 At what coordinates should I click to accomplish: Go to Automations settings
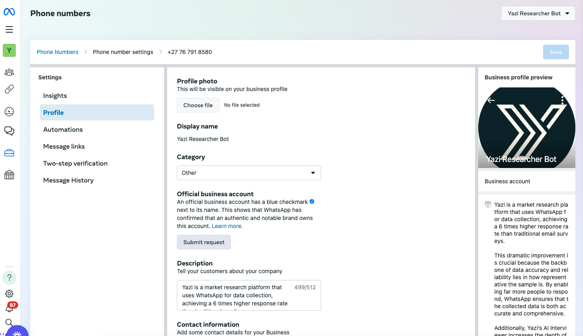coord(63,130)
